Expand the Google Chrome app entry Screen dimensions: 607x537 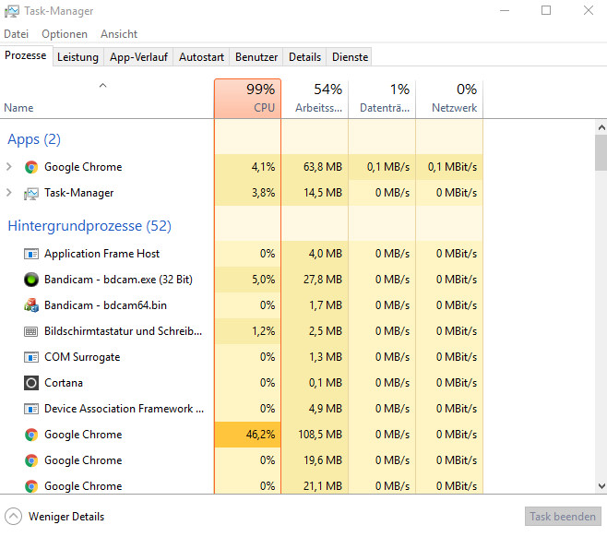[9, 167]
